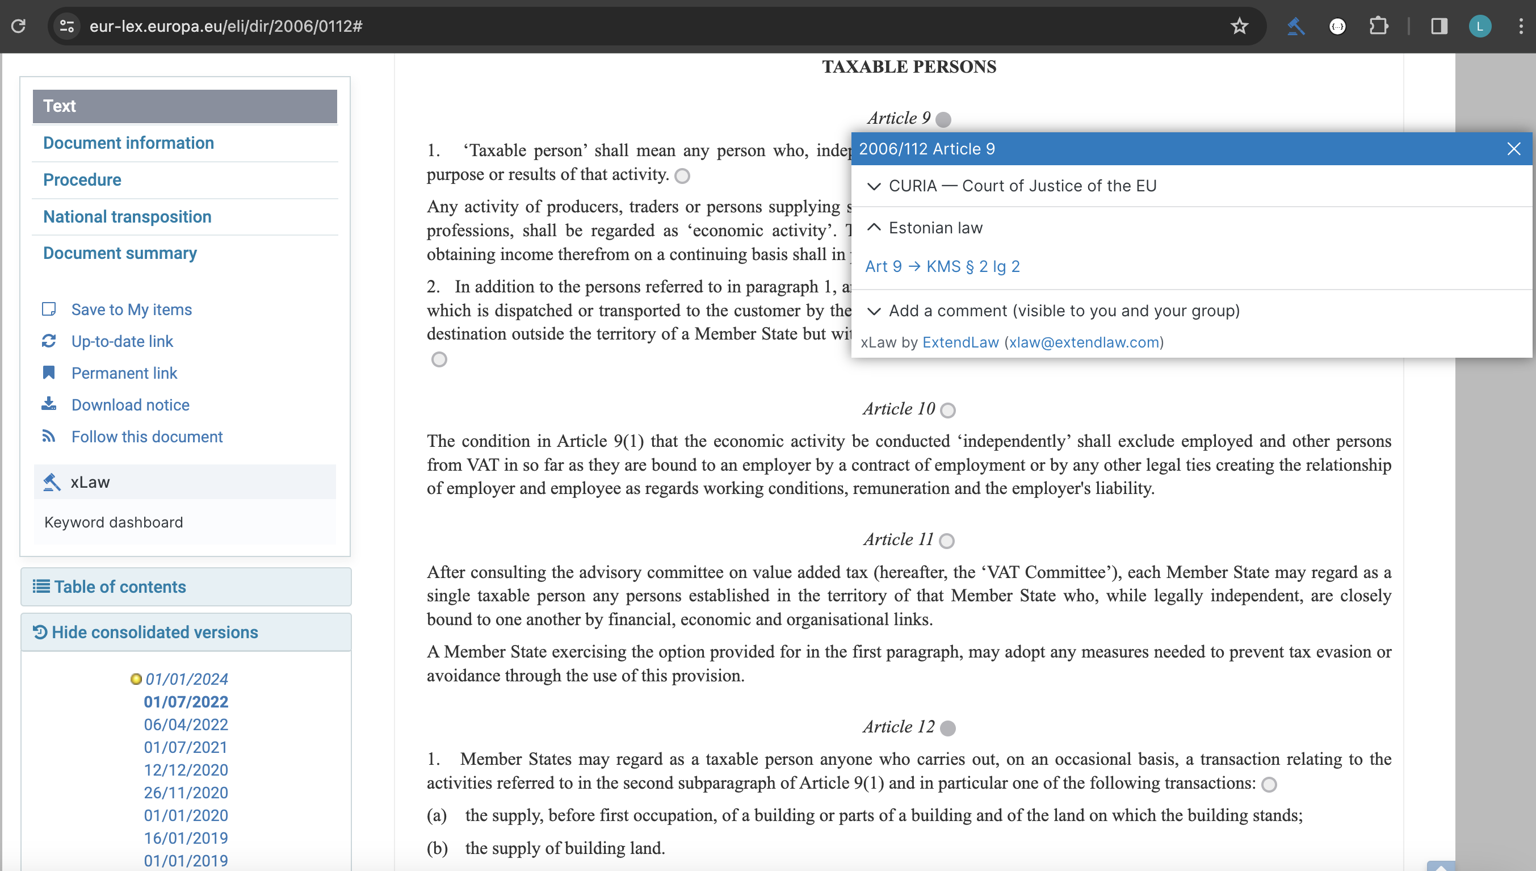This screenshot has width=1536, height=871.
Task: Click the browser address bar URL
Action: 226,26
